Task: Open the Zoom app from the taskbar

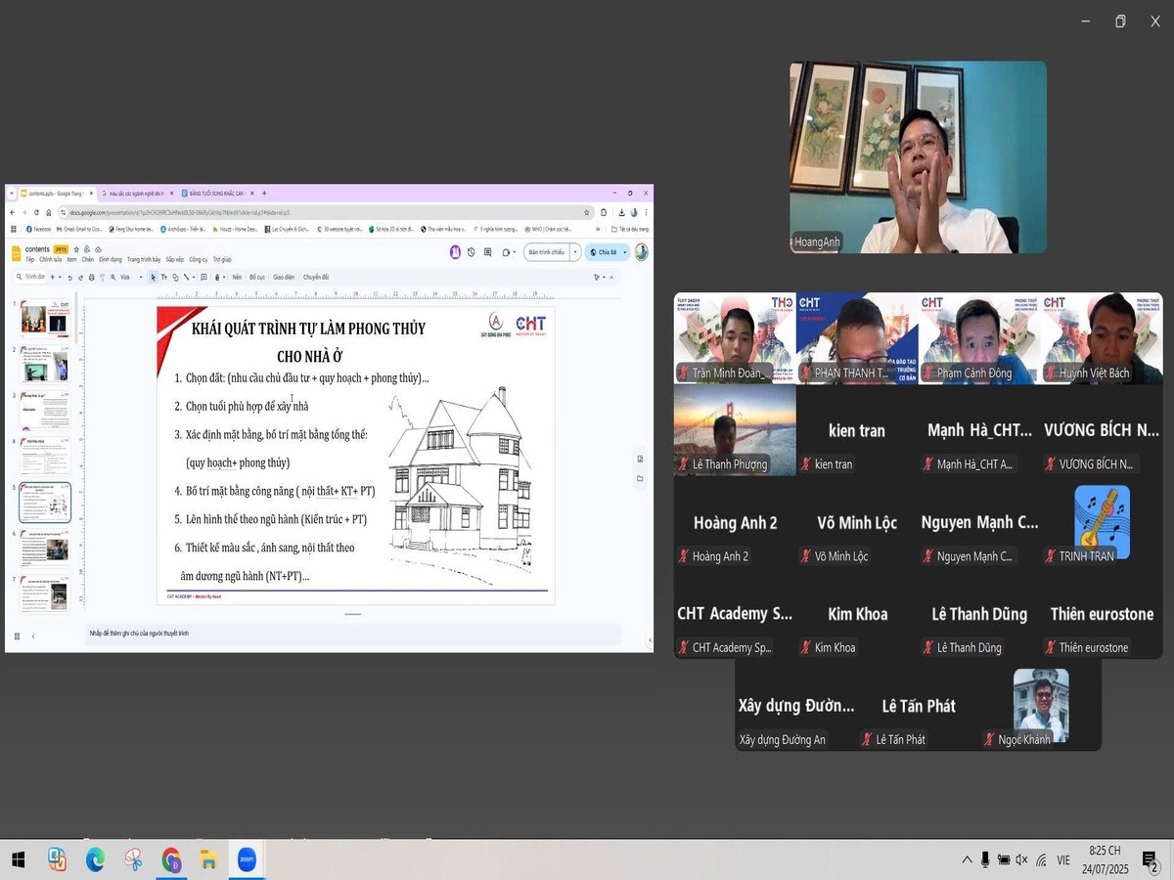Action: [246, 860]
